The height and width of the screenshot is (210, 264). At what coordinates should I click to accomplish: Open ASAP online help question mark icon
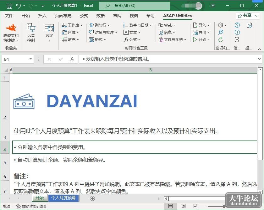pyautogui.click(x=237, y=25)
